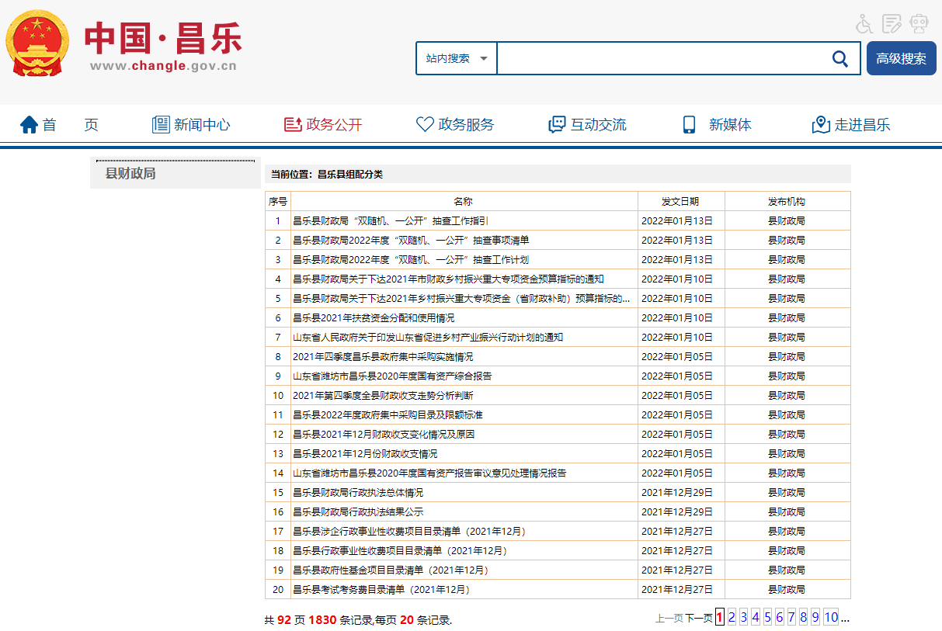Open the 昌乐县2021年扶贫资金分配和使用情况 article
The width and height of the screenshot is (942, 631).
click(374, 318)
